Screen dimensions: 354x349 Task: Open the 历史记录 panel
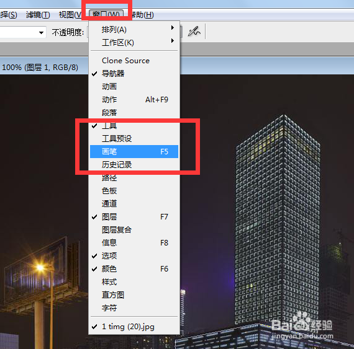point(134,165)
